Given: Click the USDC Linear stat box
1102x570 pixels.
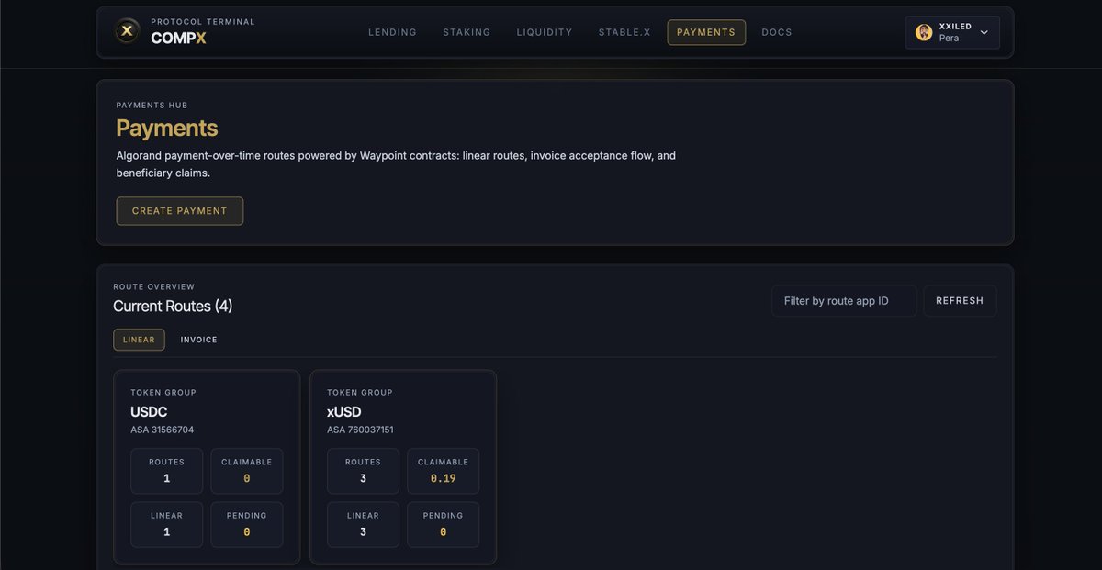Looking at the screenshot, I should coord(167,524).
